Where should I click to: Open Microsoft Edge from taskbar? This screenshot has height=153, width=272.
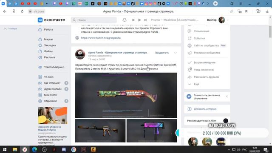pos(34,150)
